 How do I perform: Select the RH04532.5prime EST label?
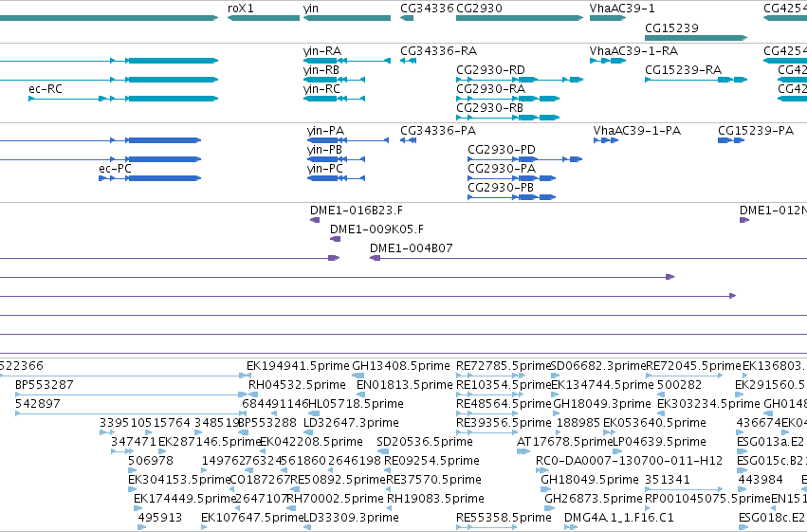[x=297, y=385]
